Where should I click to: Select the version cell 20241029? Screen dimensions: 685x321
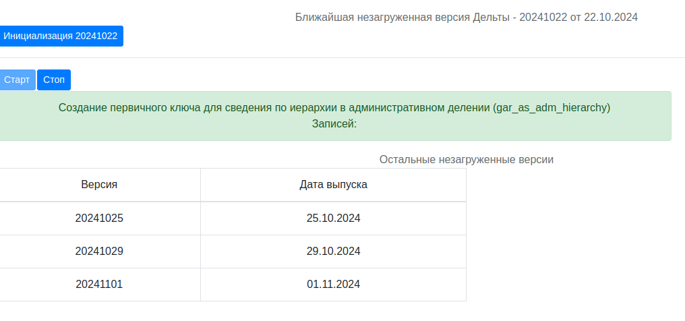[99, 252]
